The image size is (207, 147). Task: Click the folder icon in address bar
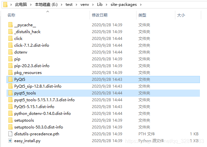coord(5,5)
